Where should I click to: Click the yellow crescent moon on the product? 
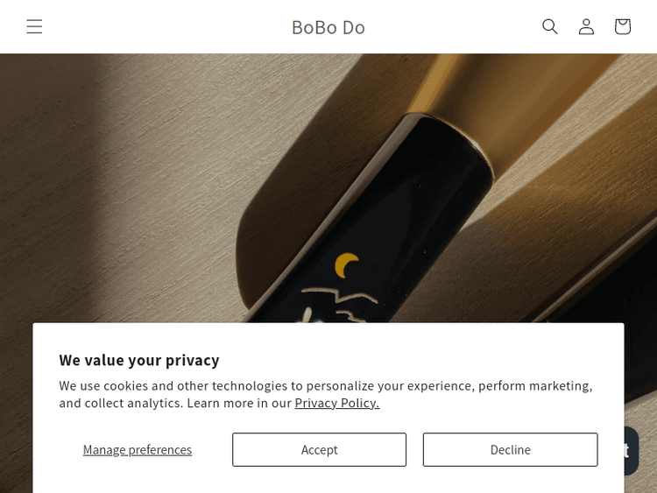point(348,265)
